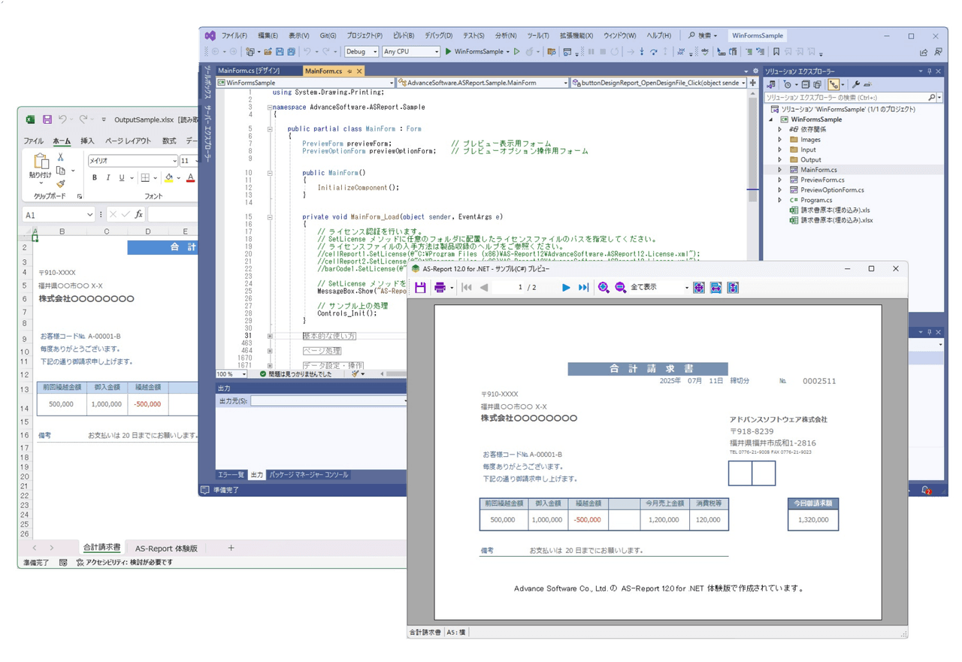The height and width of the screenshot is (662, 962).
Task: Save the report in the AS-Report preview toolbar
Action: pyautogui.click(x=420, y=288)
